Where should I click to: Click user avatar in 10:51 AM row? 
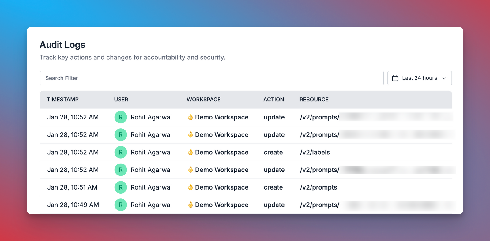click(x=121, y=187)
